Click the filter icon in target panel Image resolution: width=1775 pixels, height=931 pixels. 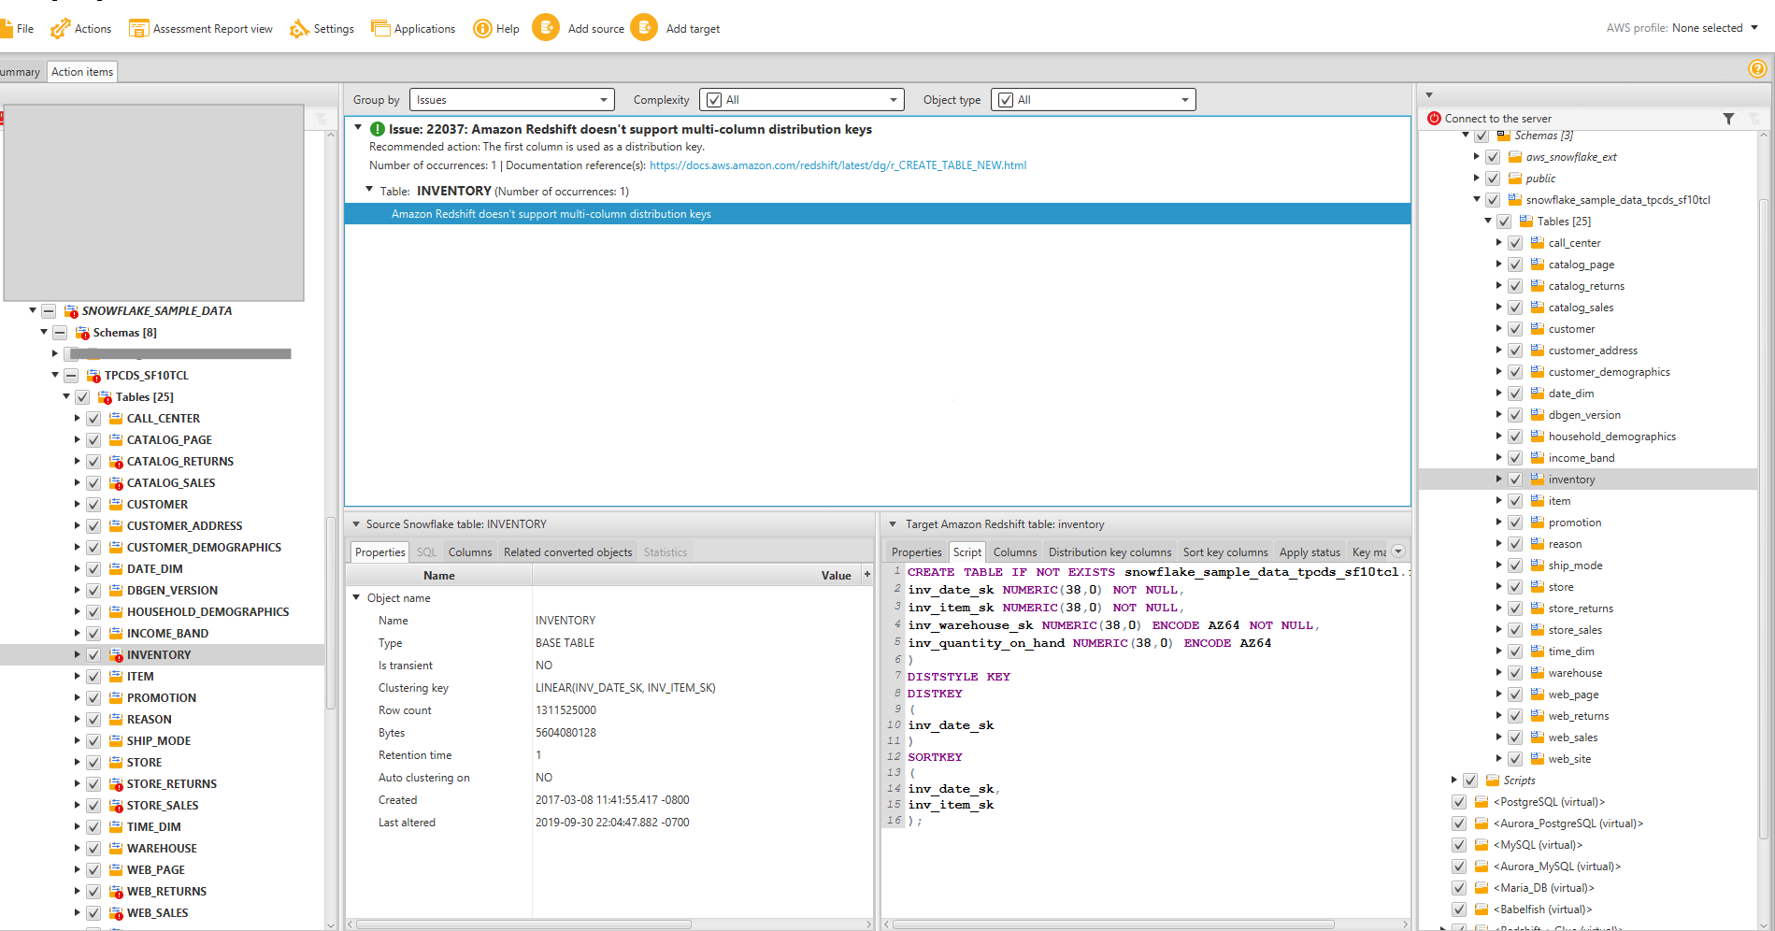(1728, 119)
